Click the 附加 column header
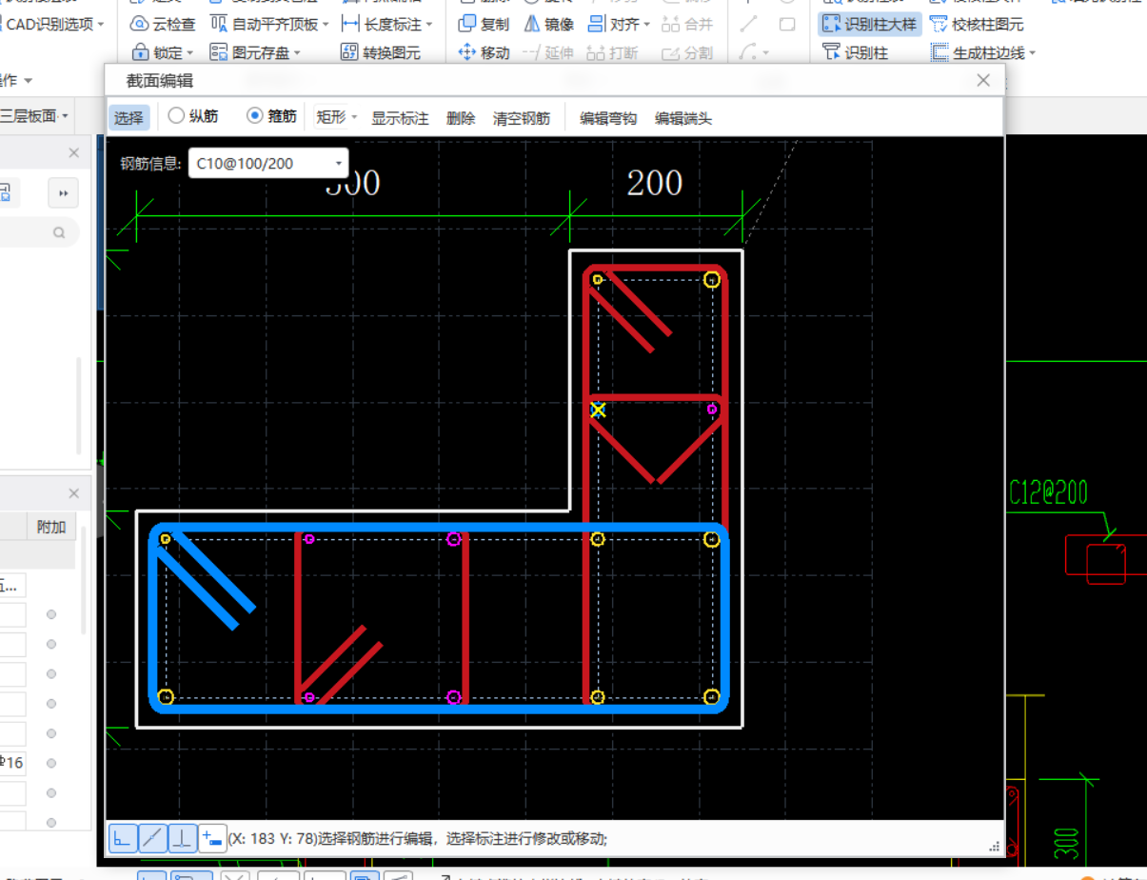Image resolution: width=1147 pixels, height=880 pixels. click(x=51, y=527)
